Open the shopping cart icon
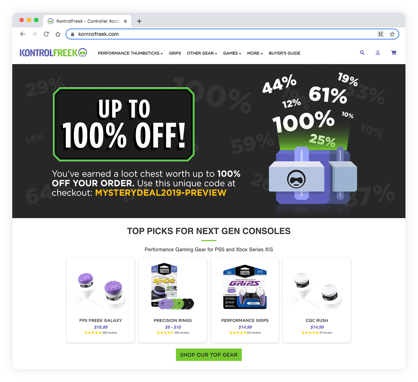The width and height of the screenshot is (418, 382). tap(394, 52)
